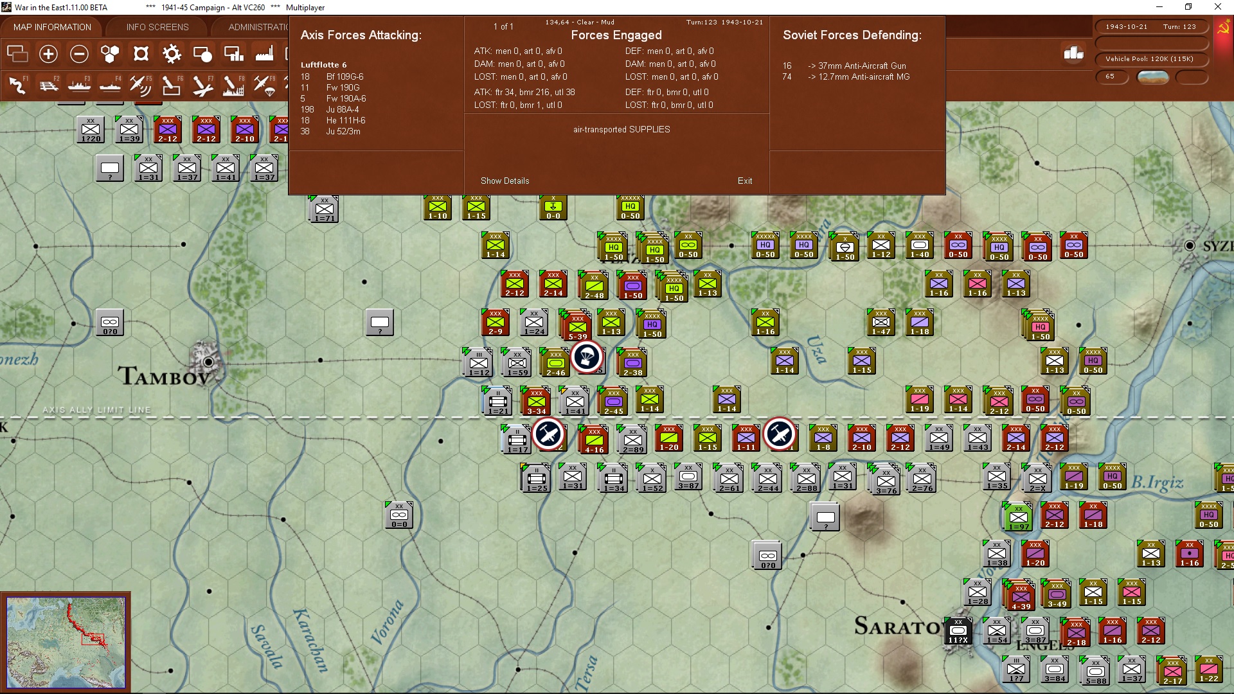Zoom in on the map

48,55
